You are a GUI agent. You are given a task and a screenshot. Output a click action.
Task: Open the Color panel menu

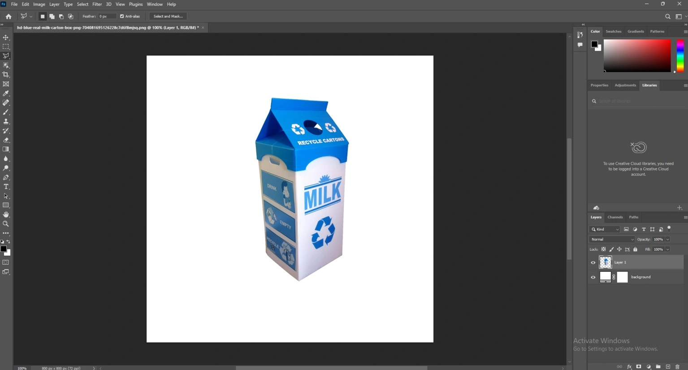click(x=685, y=32)
